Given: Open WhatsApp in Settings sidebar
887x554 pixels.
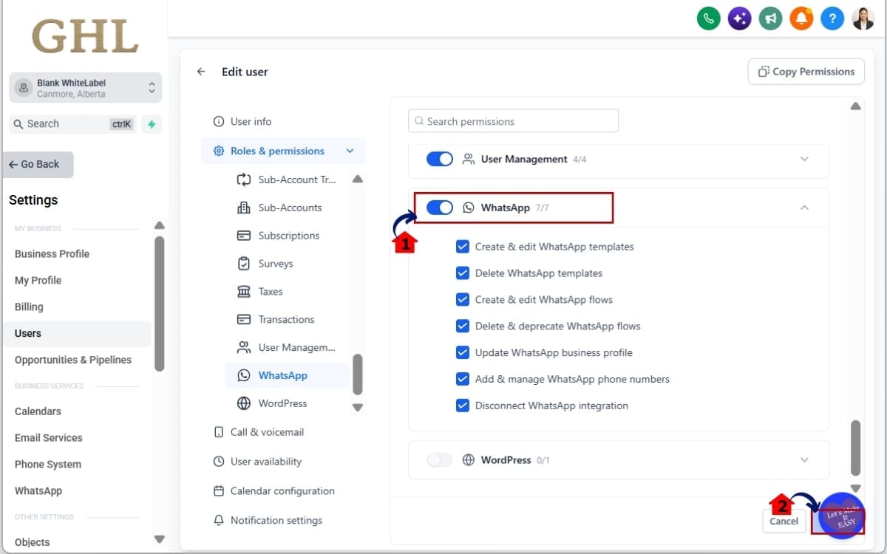Looking at the screenshot, I should (38, 490).
